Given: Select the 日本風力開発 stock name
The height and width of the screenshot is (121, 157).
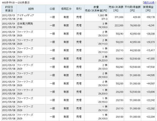Looking at the screenshot, I should coord(25,24).
